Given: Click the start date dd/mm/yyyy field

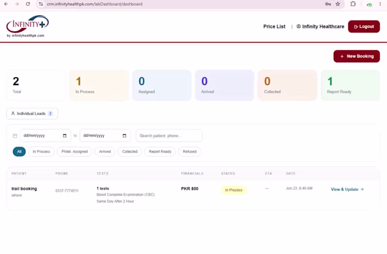Looking at the screenshot, I should 45,135.
